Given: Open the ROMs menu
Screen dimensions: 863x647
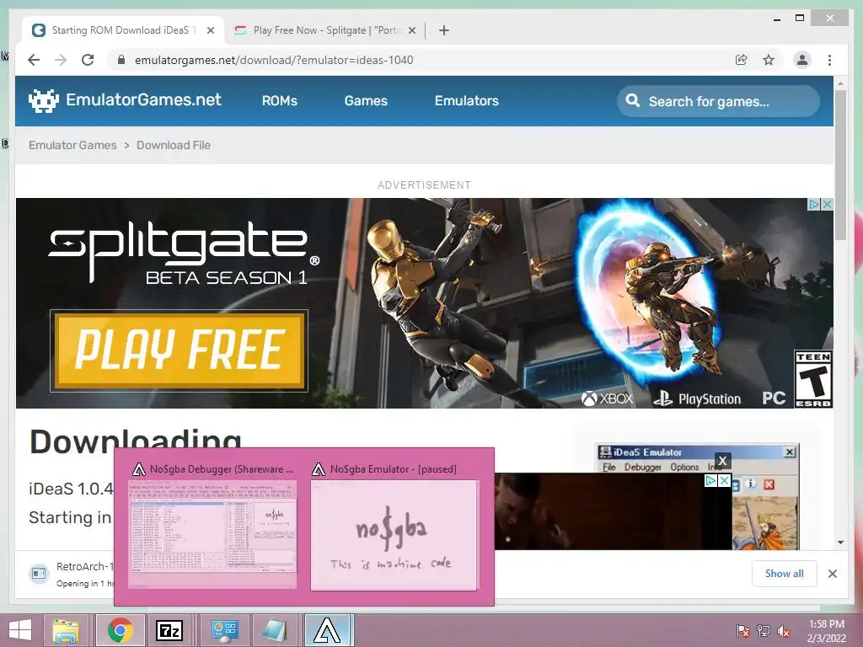Looking at the screenshot, I should point(280,101).
